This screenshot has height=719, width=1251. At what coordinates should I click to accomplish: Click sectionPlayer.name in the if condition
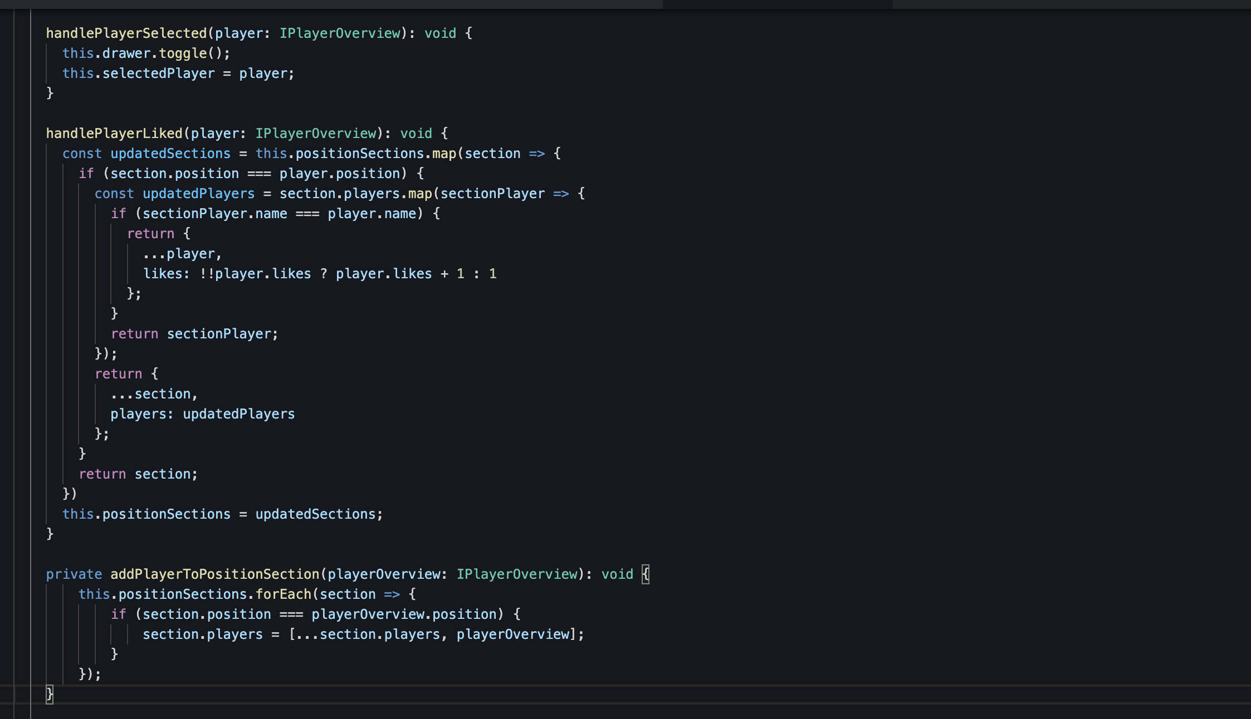[215, 214]
